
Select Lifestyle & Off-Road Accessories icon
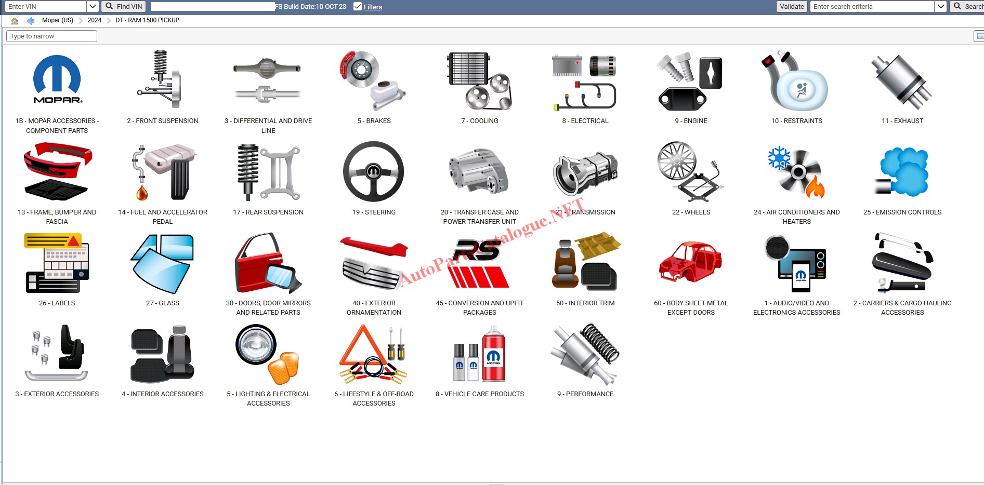[x=373, y=354]
